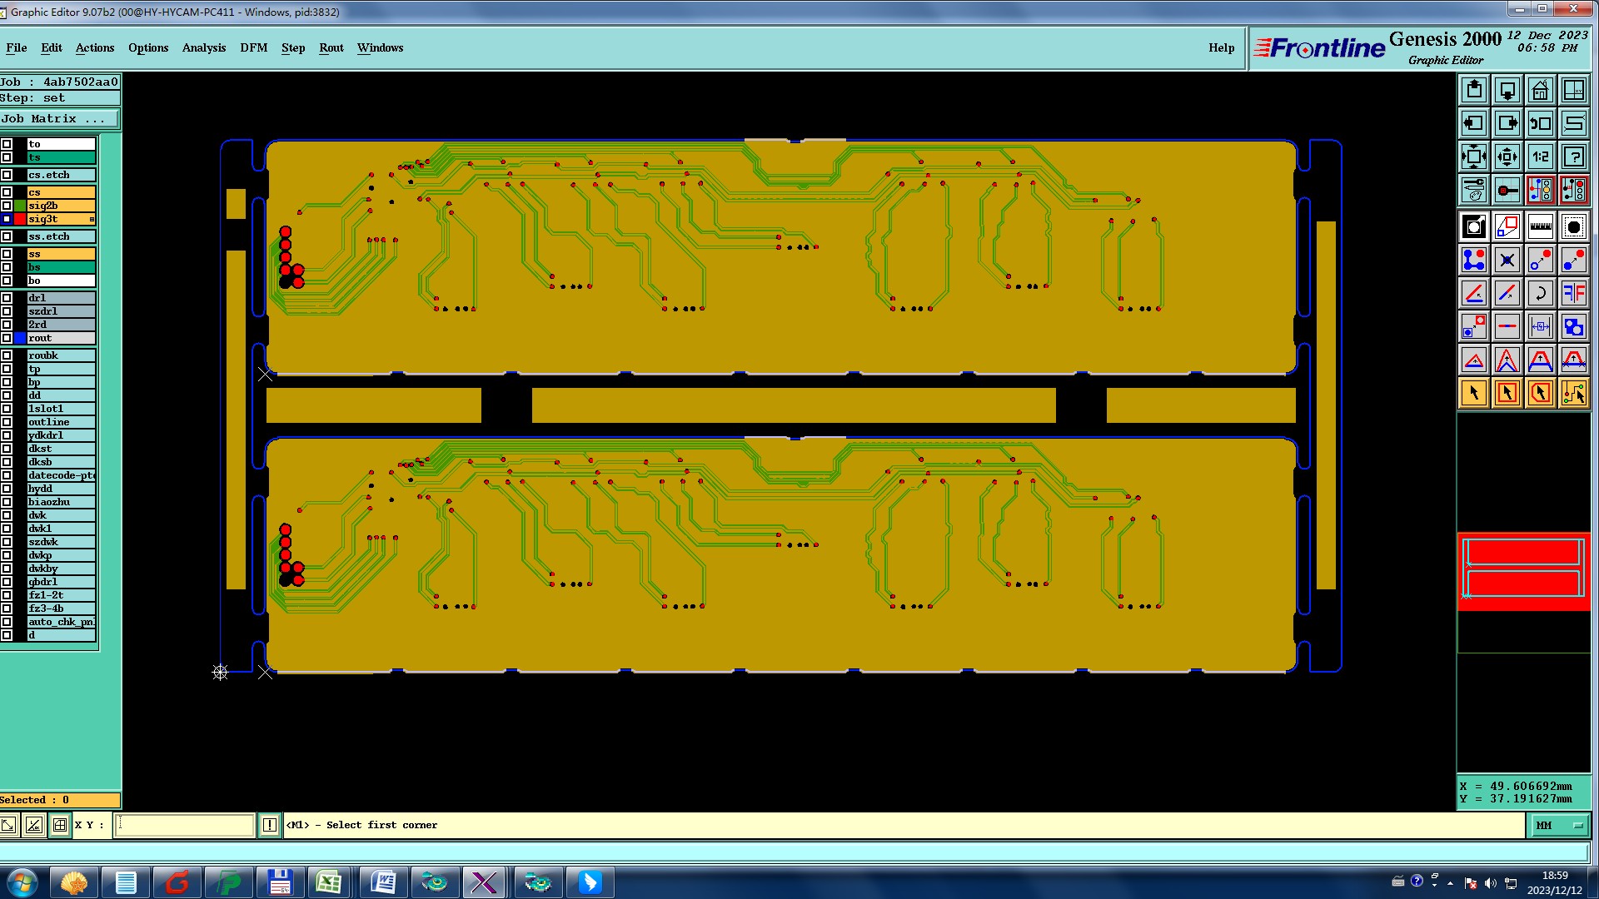Open the mirror feature tool icon
The image size is (1599, 899).
click(1573, 293)
